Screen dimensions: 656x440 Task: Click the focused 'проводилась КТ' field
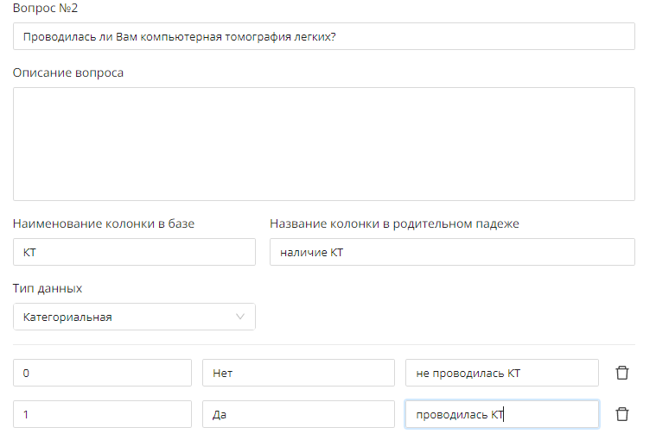click(x=501, y=414)
